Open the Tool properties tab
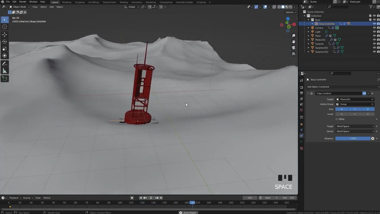380x214 pixels. [301, 80]
